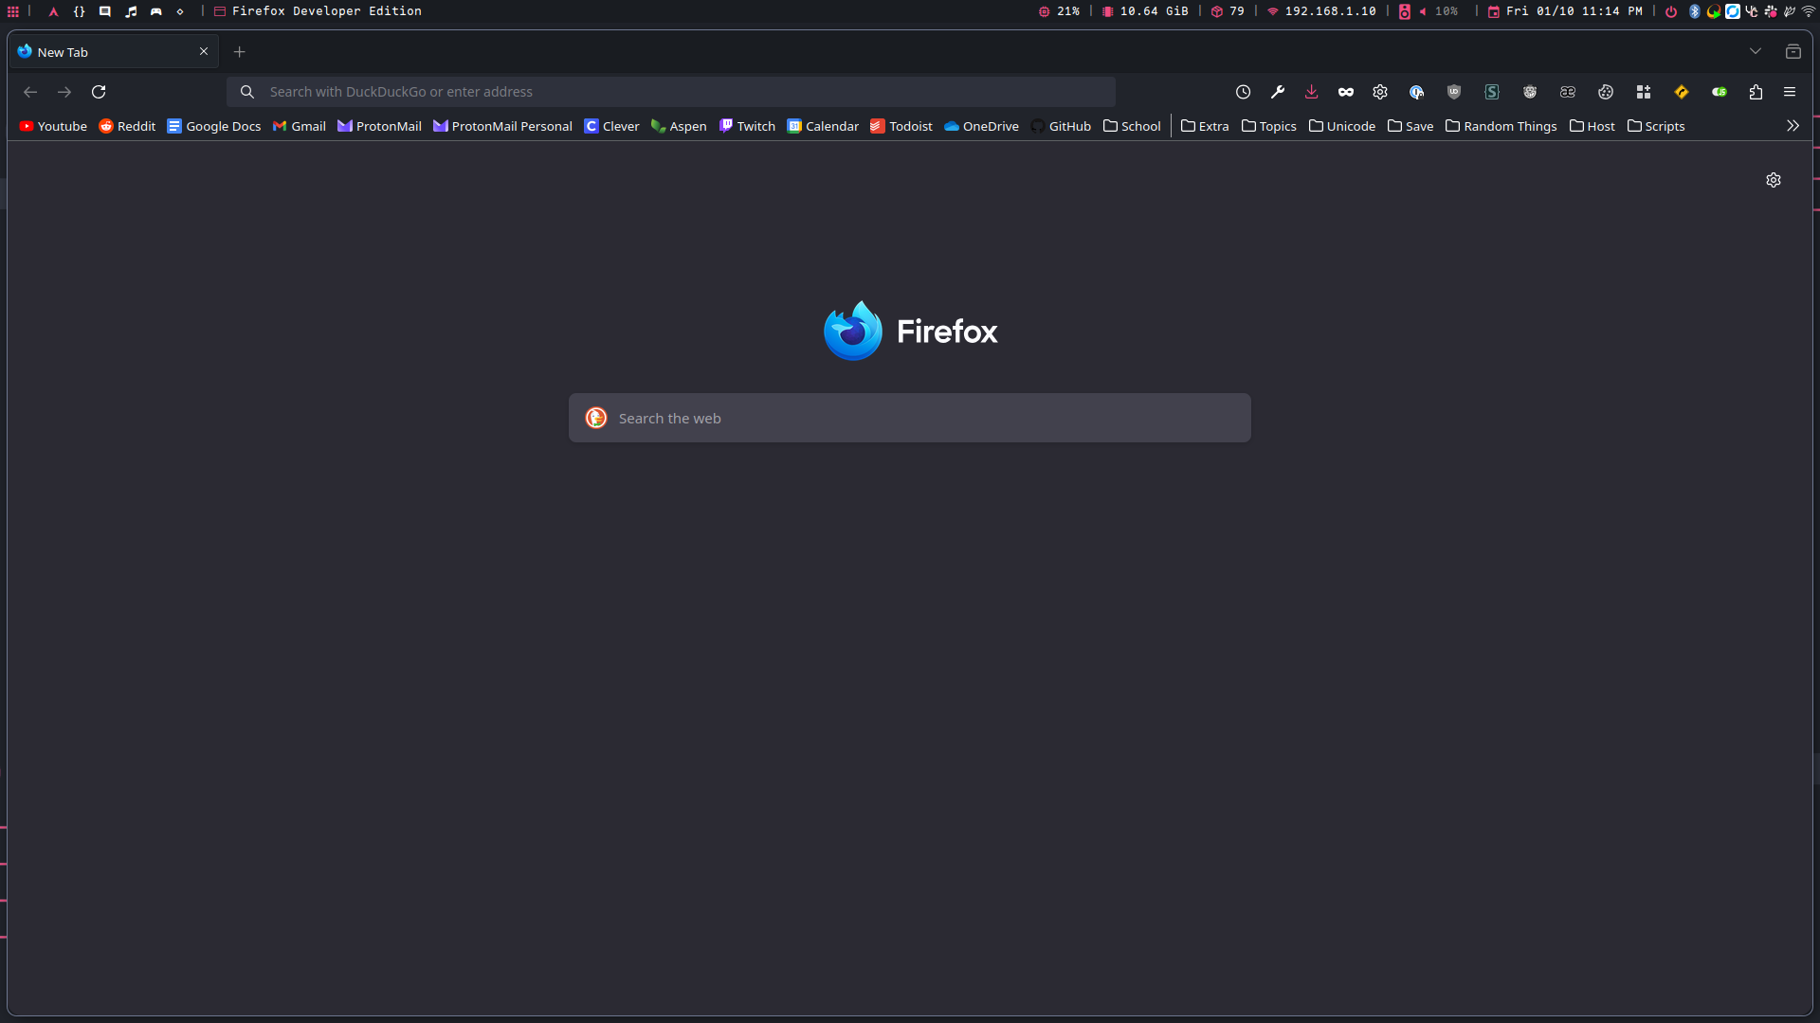Viewport: 1820px width, 1023px height.
Task: Open the grid-plus extension icon
Action: pyautogui.click(x=1644, y=92)
